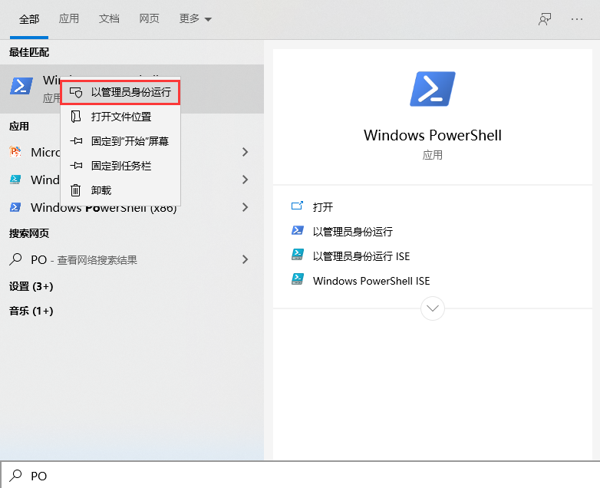Screen dimensions: 600x488
Task: Open the 设置 (3+) category
Action: (x=31, y=286)
